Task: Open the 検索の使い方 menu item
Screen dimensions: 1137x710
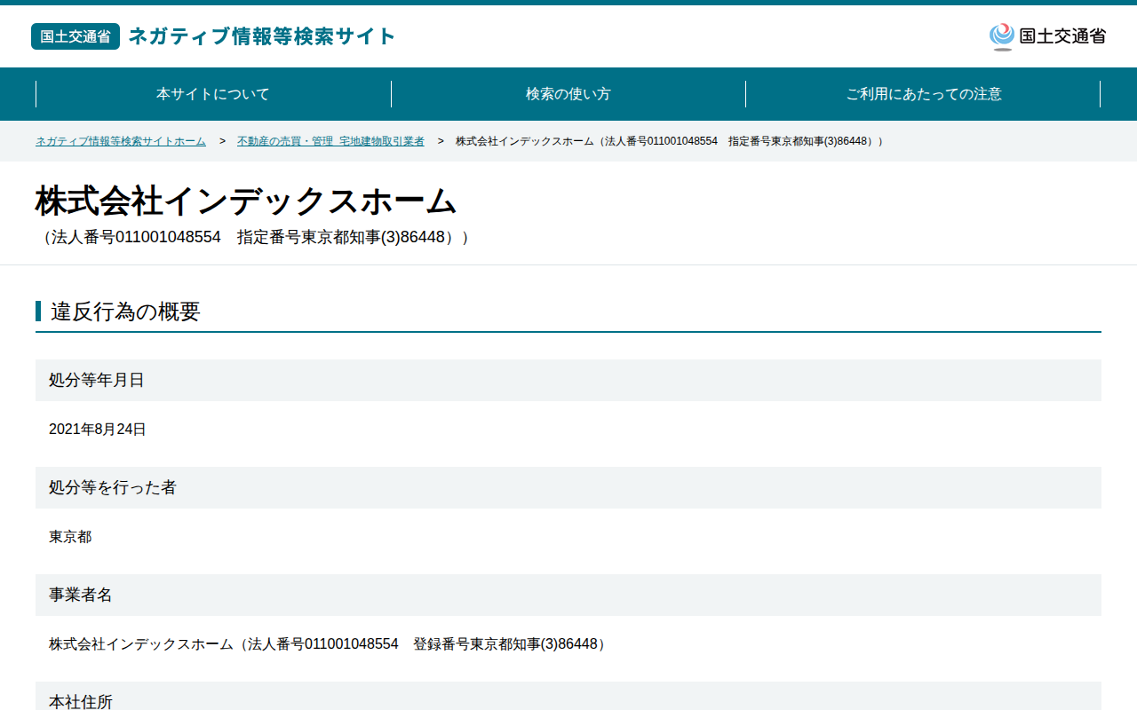Action: coord(568,94)
